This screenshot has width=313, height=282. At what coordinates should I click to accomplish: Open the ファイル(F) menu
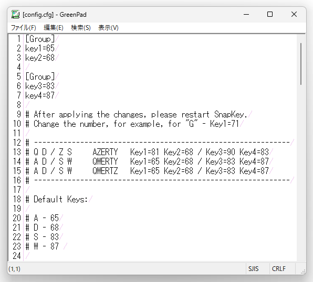pyautogui.click(x=23, y=28)
